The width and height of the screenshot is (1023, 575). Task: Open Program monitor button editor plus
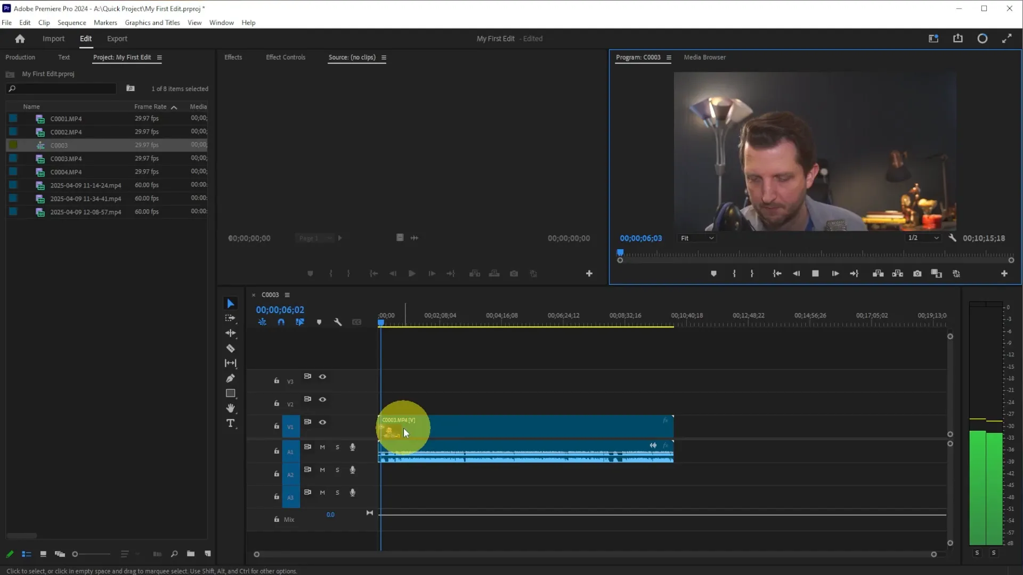coord(1004,274)
